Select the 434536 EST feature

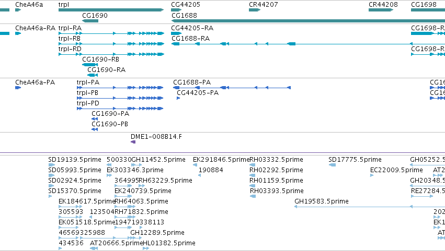coord(60,248)
